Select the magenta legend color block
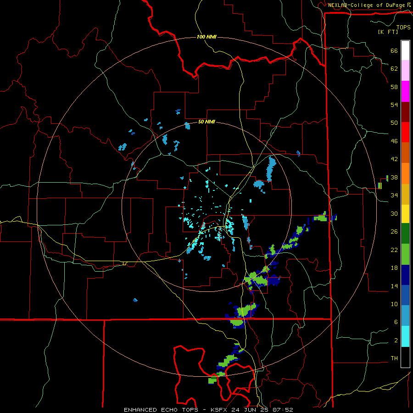This screenshot has width=413, height=413. (x=405, y=91)
